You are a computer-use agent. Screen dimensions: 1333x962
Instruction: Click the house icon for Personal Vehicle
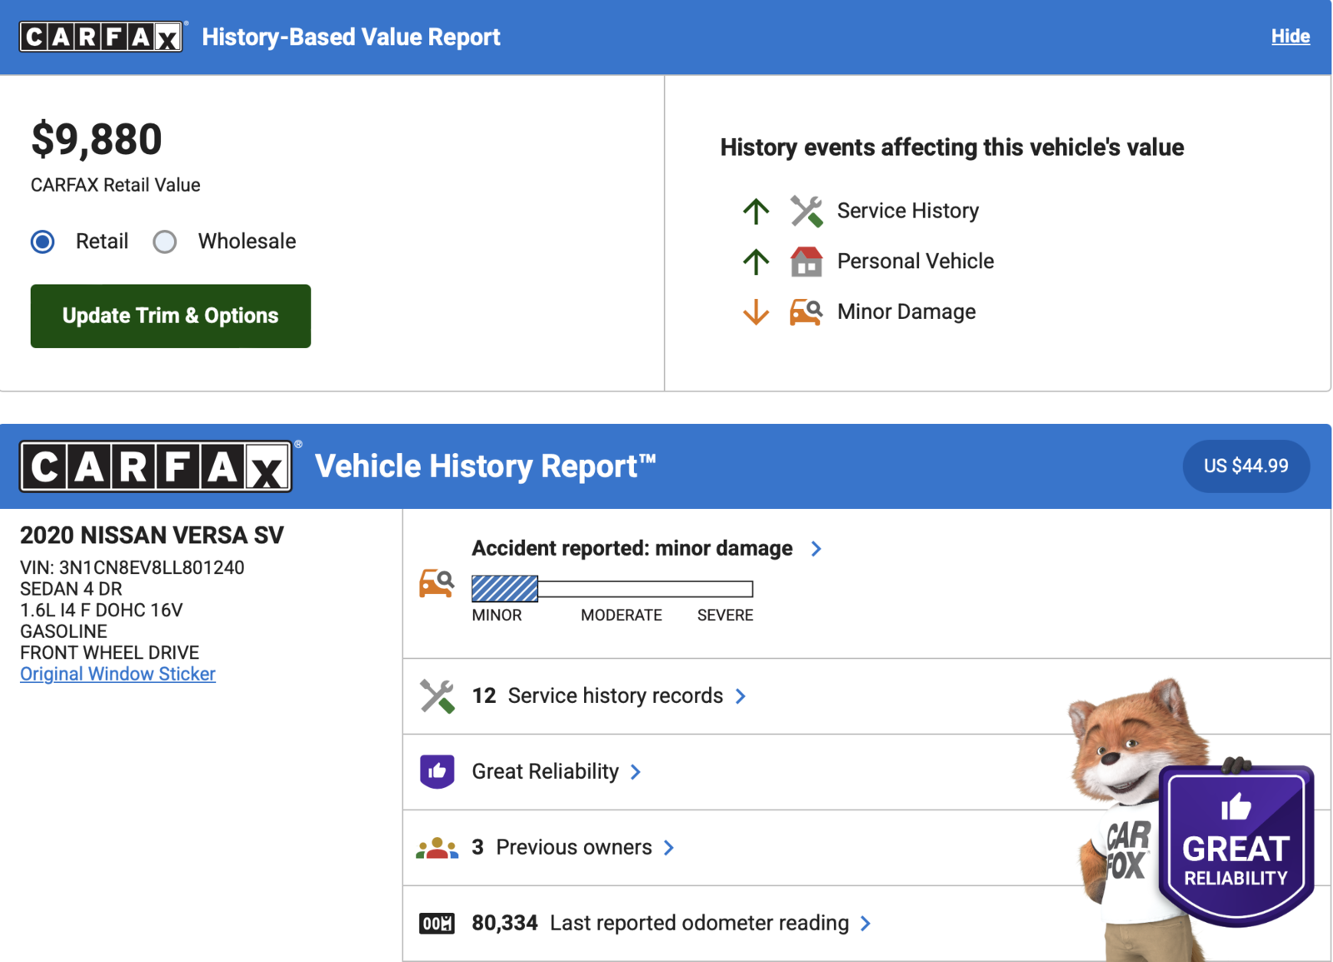click(x=806, y=262)
